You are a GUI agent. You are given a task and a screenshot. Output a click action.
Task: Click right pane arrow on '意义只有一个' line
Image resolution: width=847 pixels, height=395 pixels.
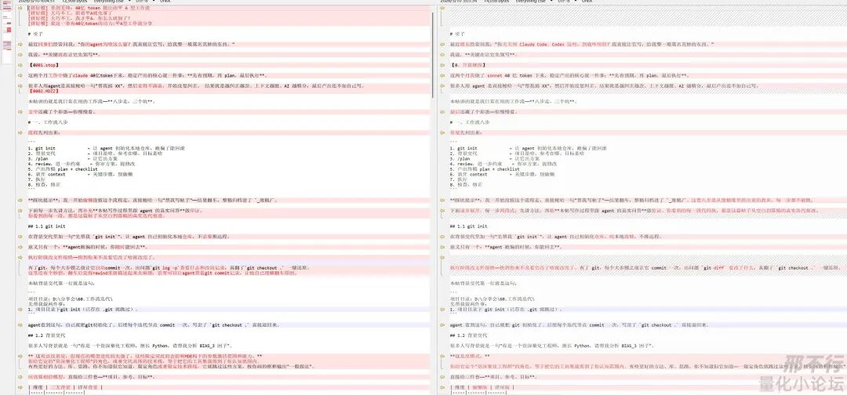(x=442, y=247)
